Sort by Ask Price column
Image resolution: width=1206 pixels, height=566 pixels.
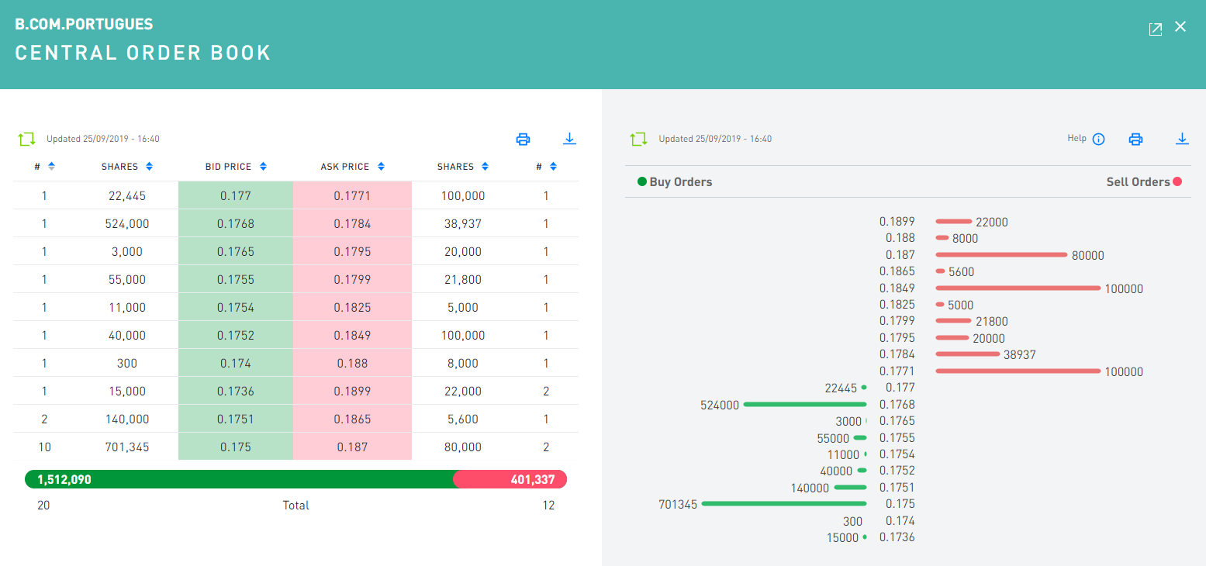click(352, 167)
